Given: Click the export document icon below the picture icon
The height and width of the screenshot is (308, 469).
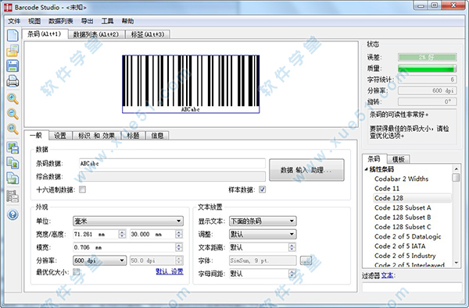Looking at the screenshot, I should pos(13,179).
